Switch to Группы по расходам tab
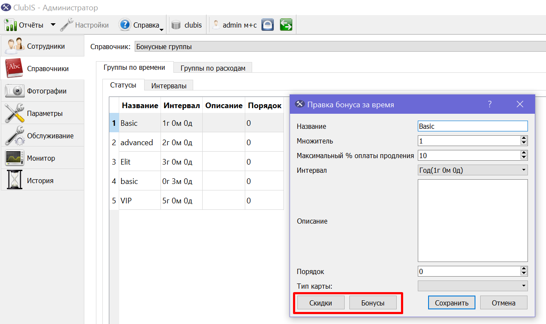The width and height of the screenshot is (546, 324). click(x=213, y=68)
